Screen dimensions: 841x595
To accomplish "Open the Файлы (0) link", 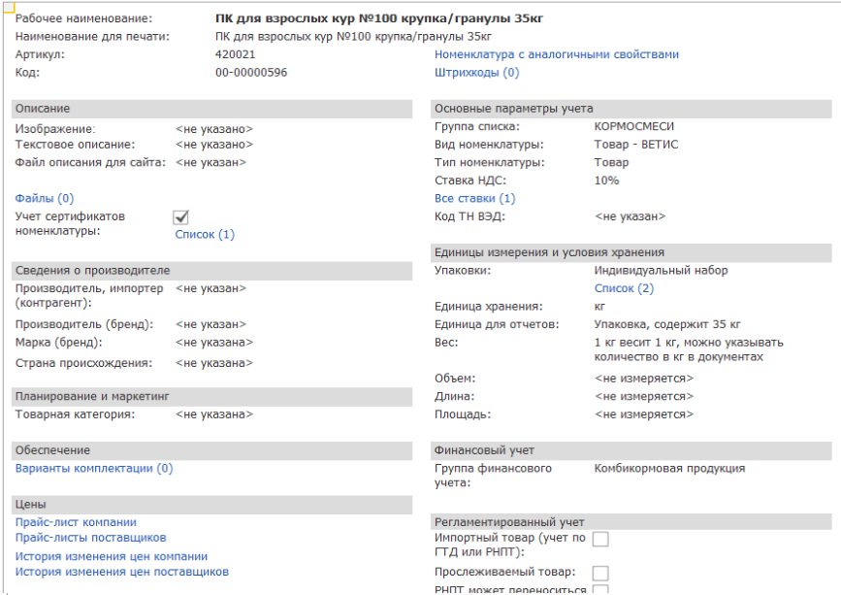I will [x=45, y=198].
